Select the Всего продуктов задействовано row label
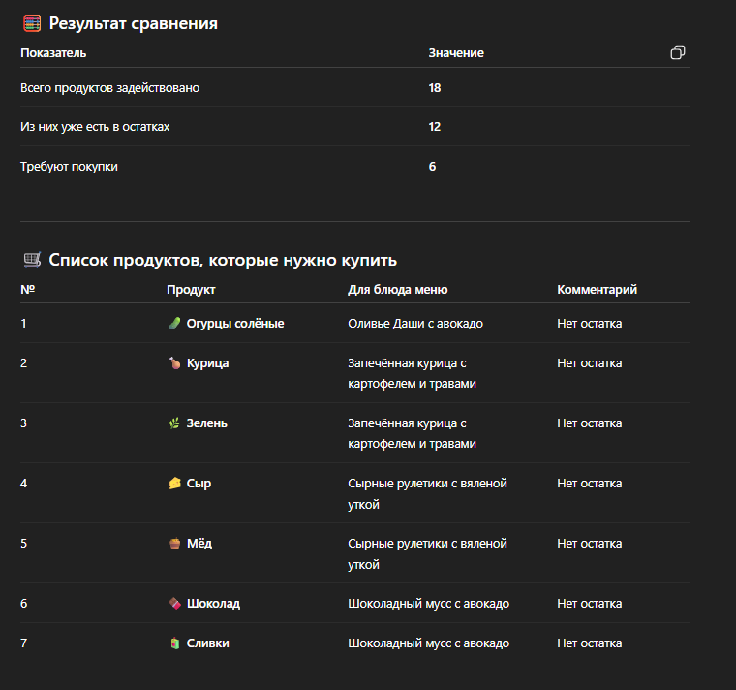The image size is (736, 690). (110, 88)
